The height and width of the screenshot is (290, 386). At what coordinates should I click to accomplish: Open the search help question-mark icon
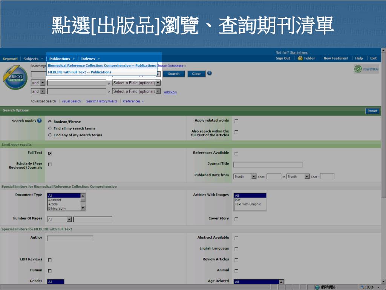[209, 73]
